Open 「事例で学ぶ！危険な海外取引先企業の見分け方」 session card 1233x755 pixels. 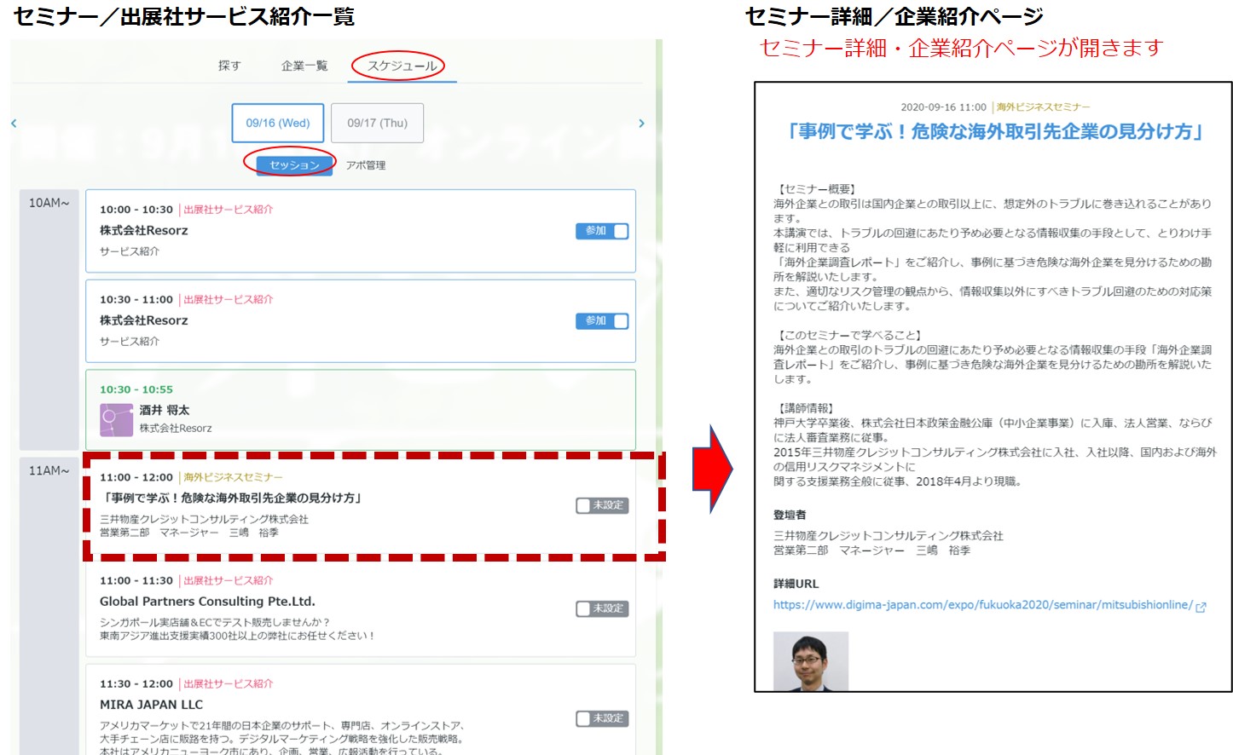[x=361, y=504]
